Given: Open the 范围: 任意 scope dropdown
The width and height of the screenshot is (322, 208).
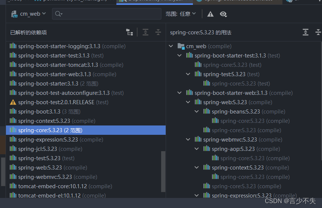Looking at the screenshot, I should (x=181, y=14).
